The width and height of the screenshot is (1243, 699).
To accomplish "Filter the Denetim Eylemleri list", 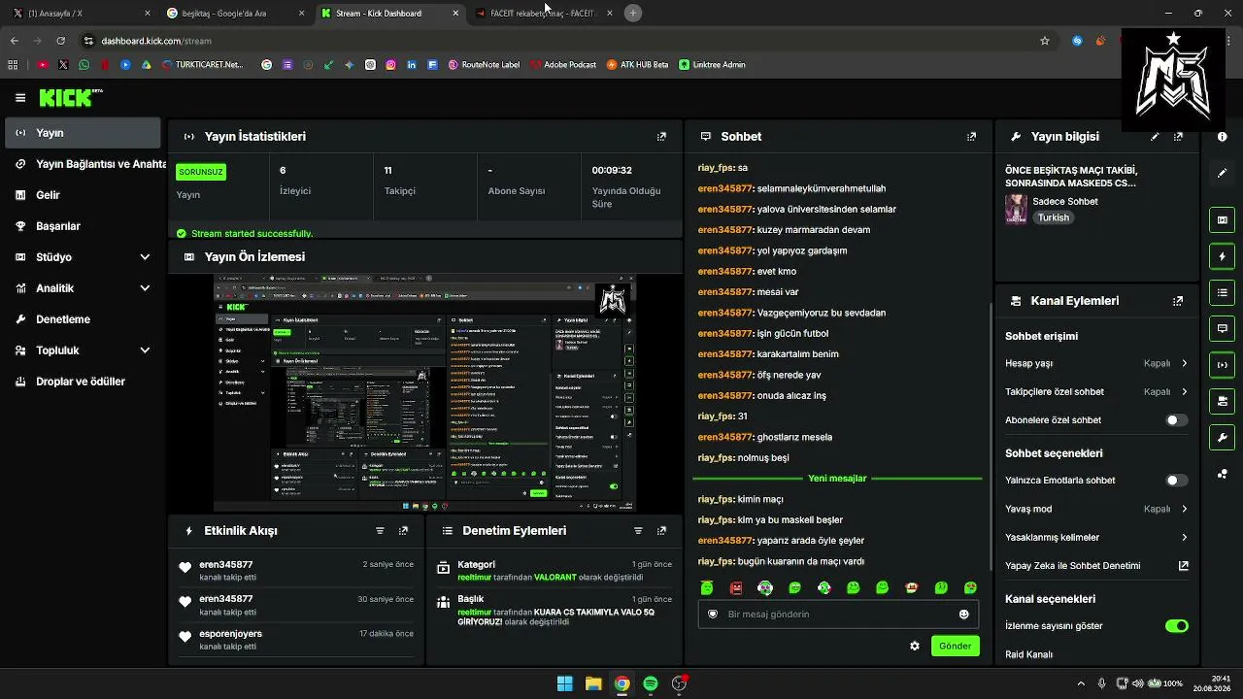I will click(638, 531).
